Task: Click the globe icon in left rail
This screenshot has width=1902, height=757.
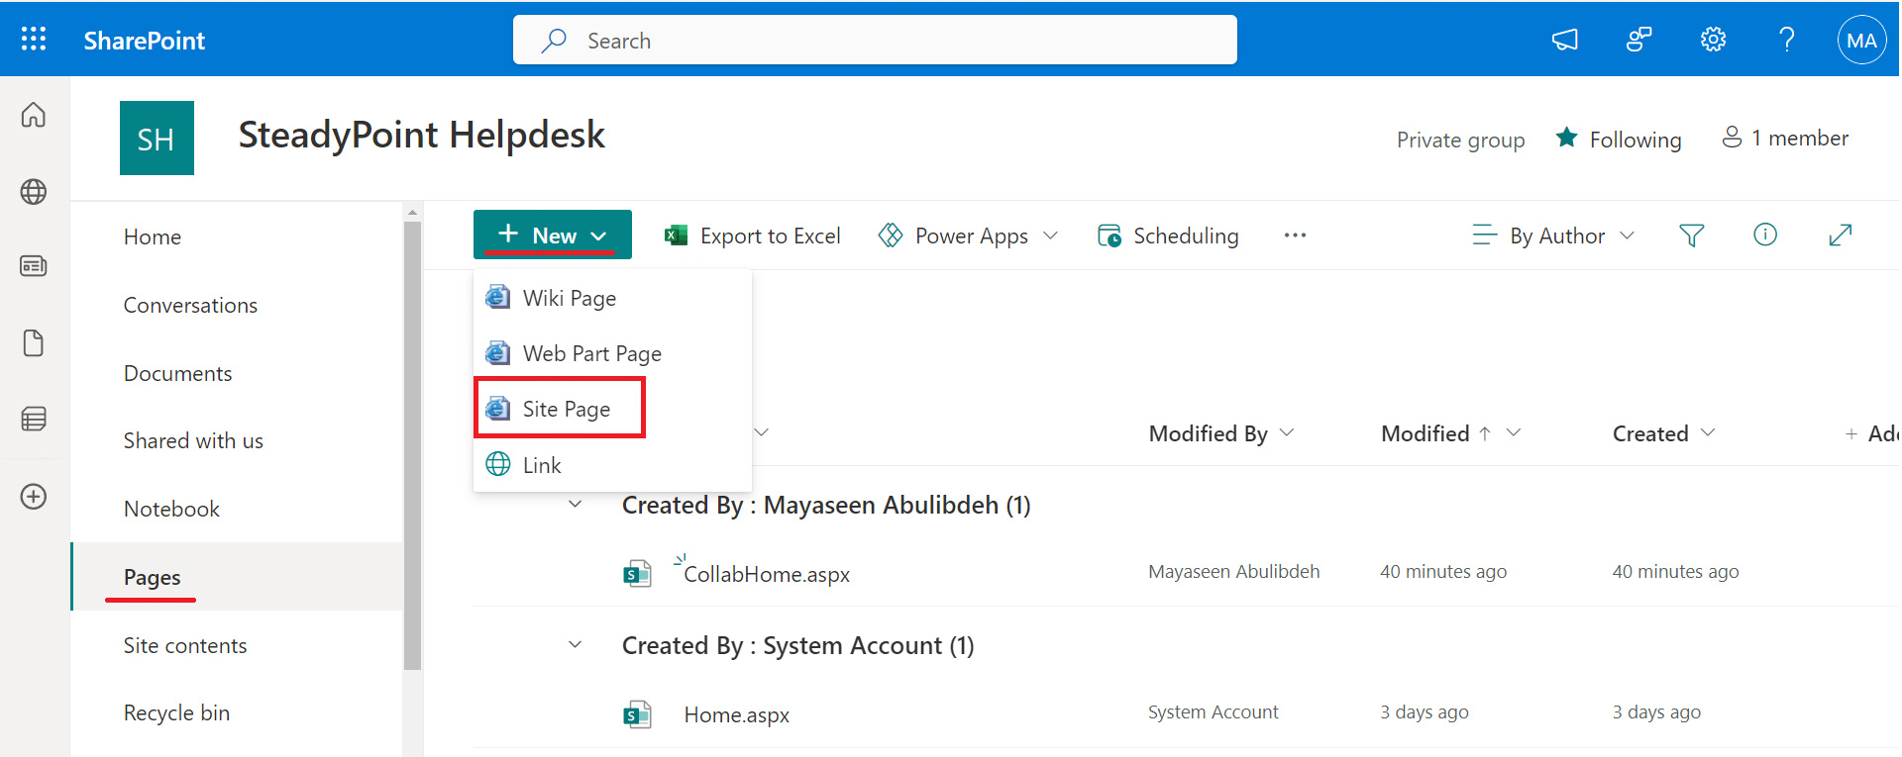Action: [x=34, y=191]
